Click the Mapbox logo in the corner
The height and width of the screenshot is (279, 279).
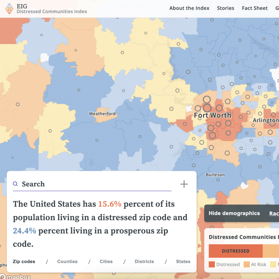(x=16, y=276)
